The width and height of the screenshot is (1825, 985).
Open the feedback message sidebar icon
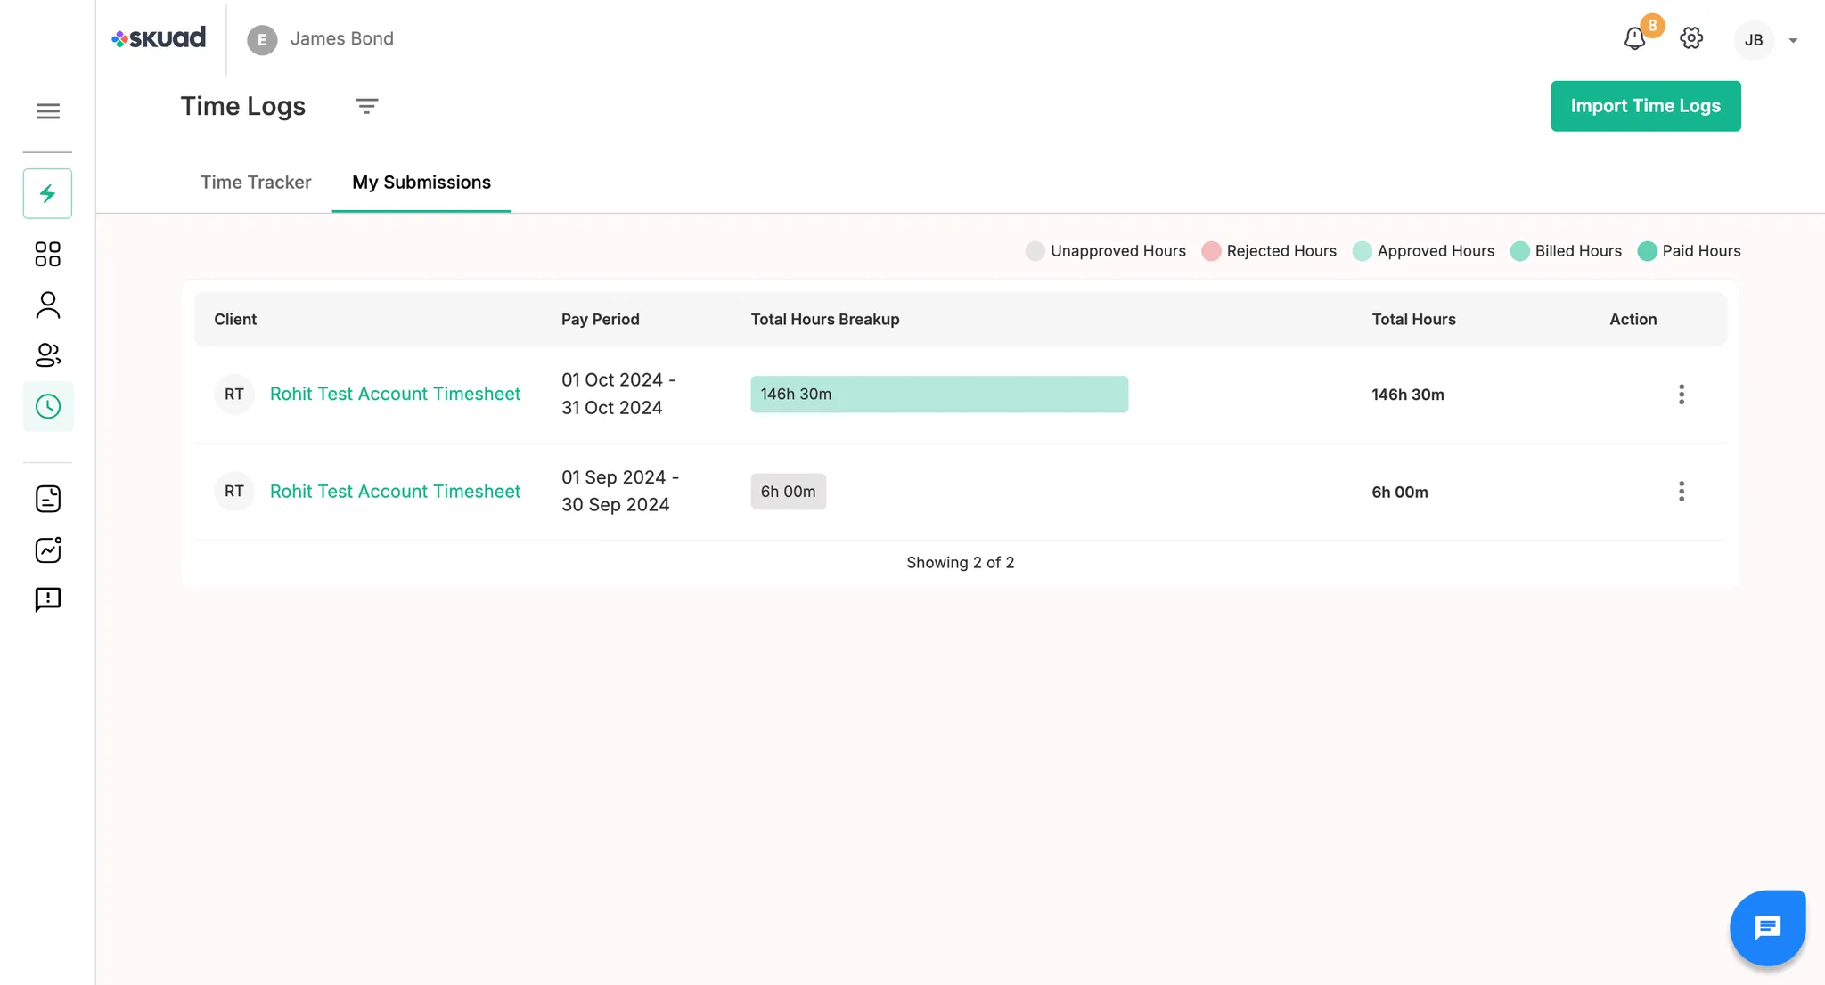(48, 599)
